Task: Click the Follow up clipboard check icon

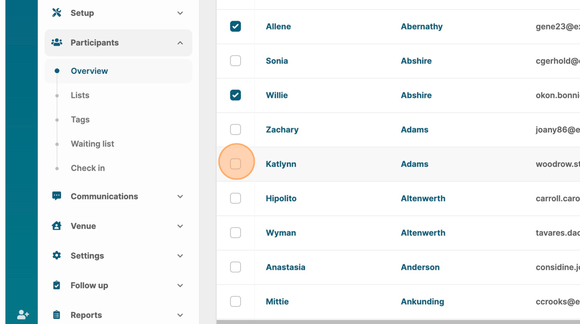Action: (57, 285)
